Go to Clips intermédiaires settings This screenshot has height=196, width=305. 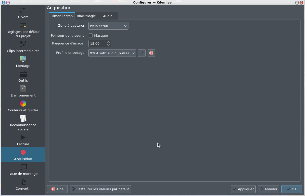(x=23, y=47)
